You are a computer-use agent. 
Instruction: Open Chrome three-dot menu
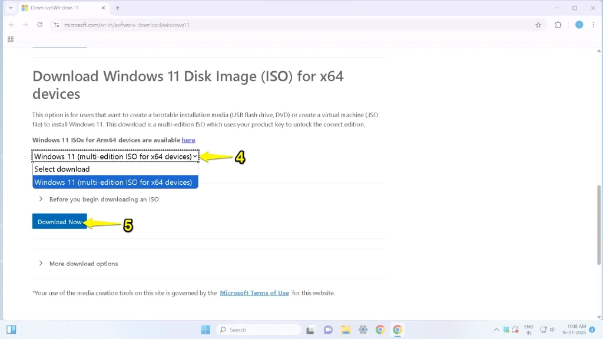(x=594, y=25)
